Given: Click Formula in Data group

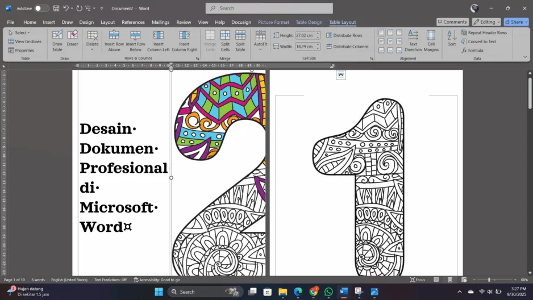Looking at the screenshot, I should [x=472, y=50].
